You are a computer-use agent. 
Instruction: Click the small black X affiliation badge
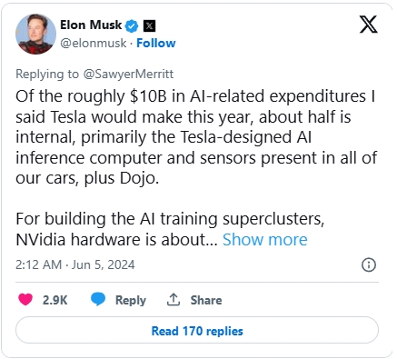coord(149,26)
